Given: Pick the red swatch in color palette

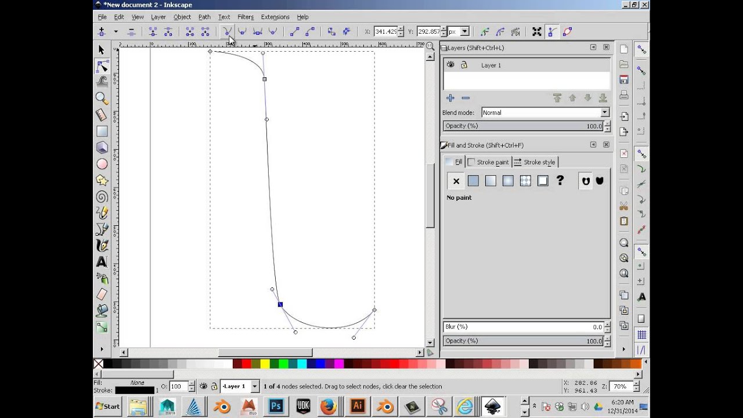Looking at the screenshot, I should click(246, 364).
